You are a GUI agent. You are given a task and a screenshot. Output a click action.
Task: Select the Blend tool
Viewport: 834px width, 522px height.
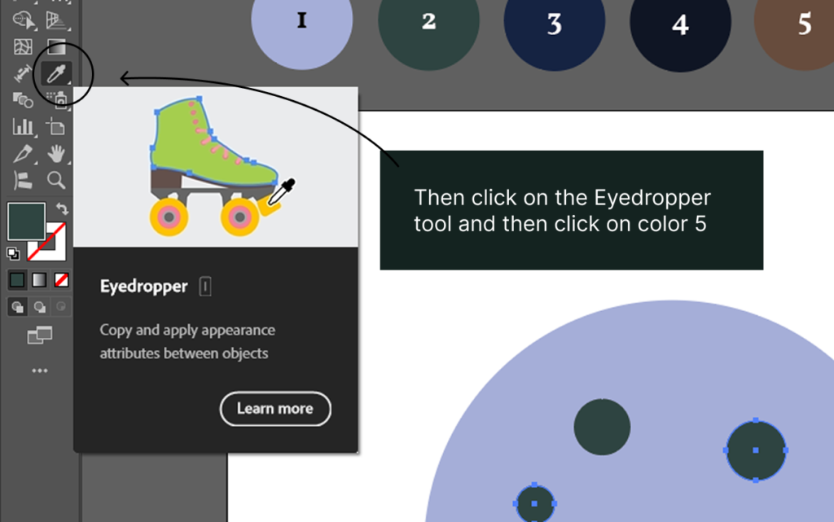pyautogui.click(x=23, y=100)
